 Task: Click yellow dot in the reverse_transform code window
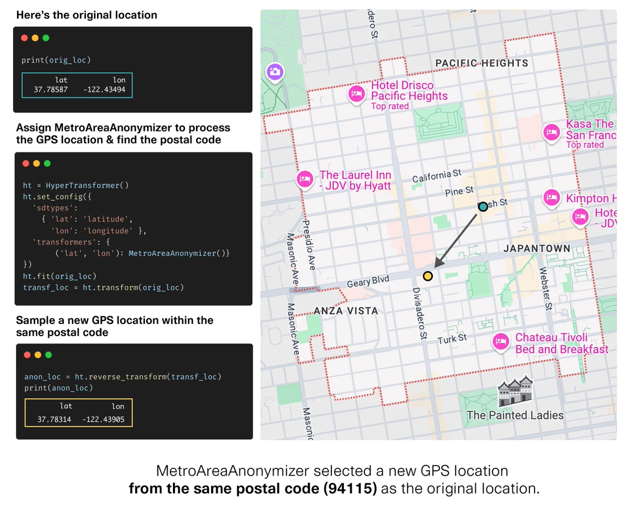[x=38, y=355]
